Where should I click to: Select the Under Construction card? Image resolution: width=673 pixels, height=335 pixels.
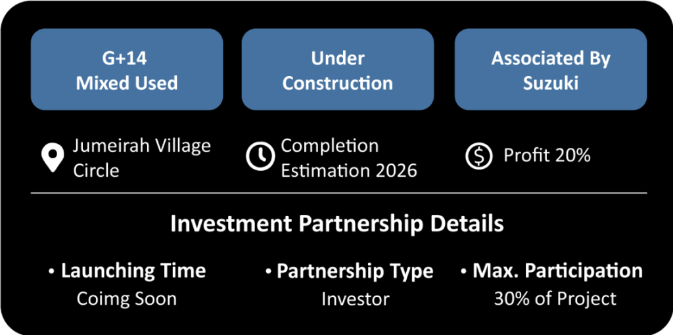[x=337, y=70]
